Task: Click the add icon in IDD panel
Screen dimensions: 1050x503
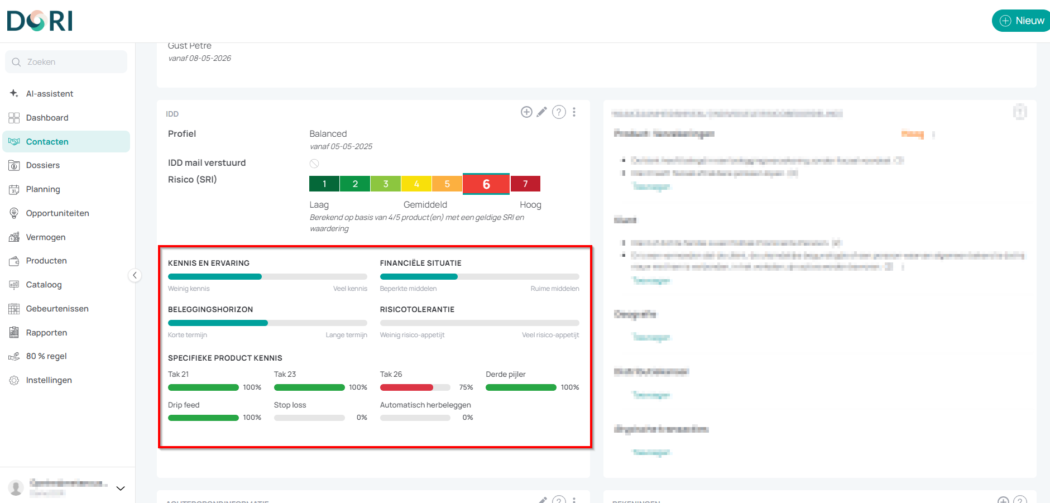Action: click(526, 112)
